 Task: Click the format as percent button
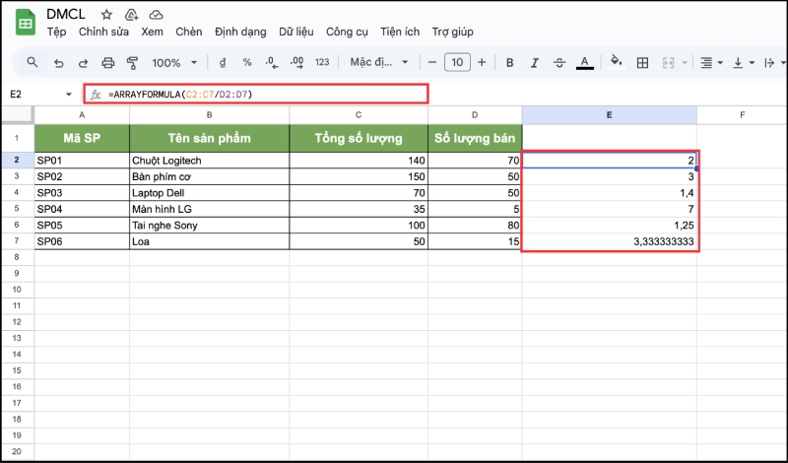point(247,63)
